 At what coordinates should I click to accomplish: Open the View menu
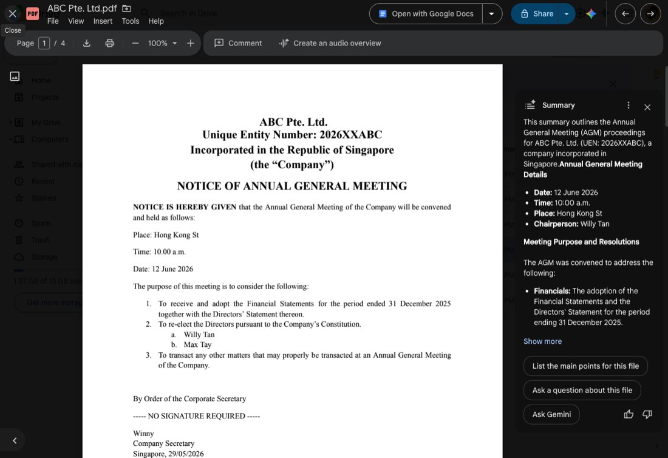tap(76, 21)
